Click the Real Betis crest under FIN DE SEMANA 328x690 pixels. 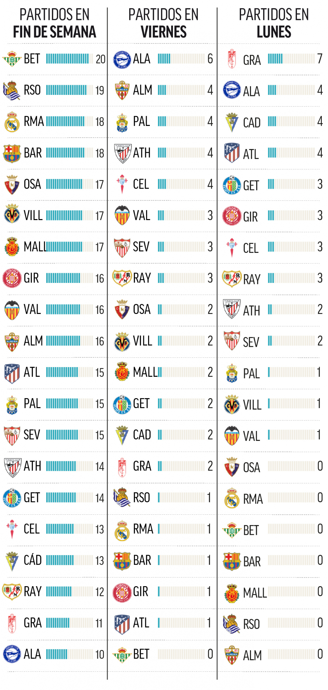pyautogui.click(x=12, y=59)
